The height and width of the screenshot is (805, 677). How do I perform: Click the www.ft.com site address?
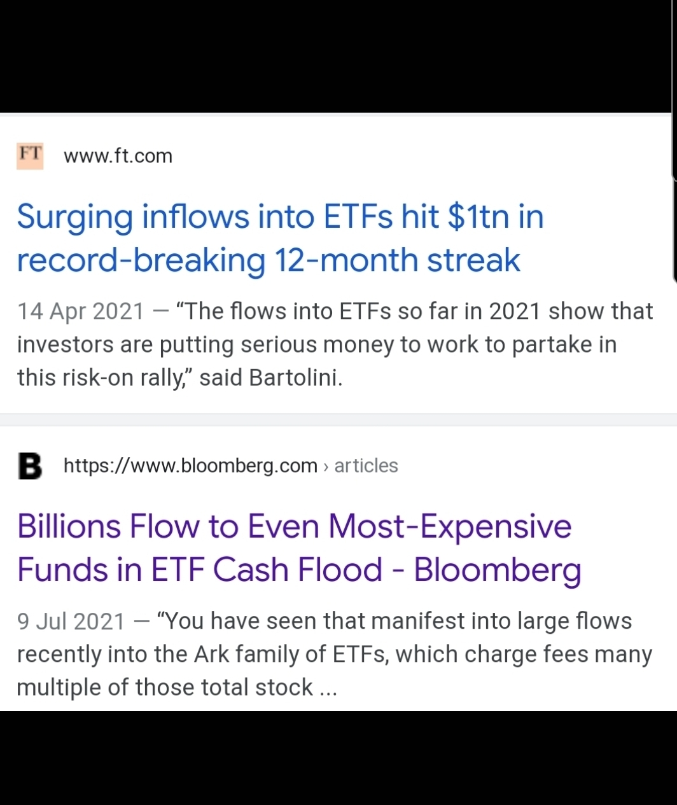point(118,157)
